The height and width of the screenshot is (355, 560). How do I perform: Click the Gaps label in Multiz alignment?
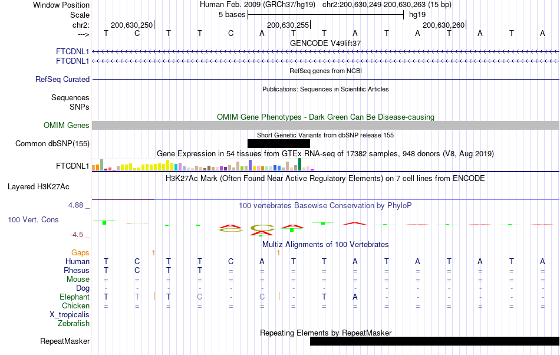(80, 252)
